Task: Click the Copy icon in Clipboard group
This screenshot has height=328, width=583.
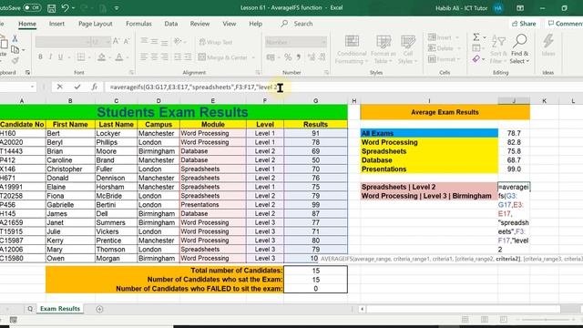Action: (15, 49)
